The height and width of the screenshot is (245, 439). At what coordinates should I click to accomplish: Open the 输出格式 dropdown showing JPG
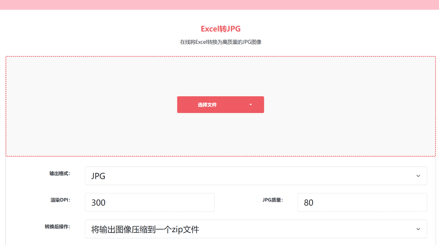click(256, 175)
